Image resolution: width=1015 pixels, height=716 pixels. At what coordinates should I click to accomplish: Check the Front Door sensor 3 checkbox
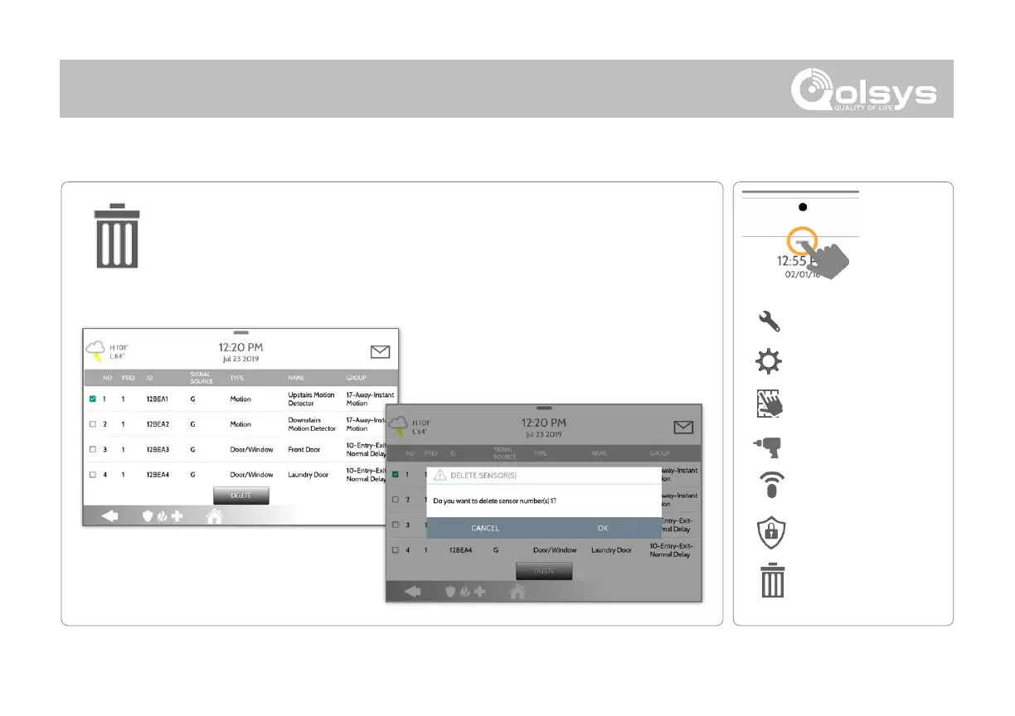[x=93, y=449]
